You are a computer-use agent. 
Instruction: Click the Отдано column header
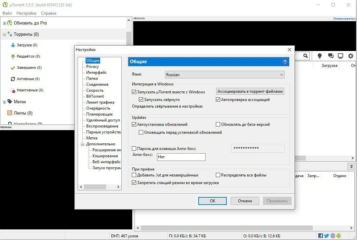pos(340,176)
